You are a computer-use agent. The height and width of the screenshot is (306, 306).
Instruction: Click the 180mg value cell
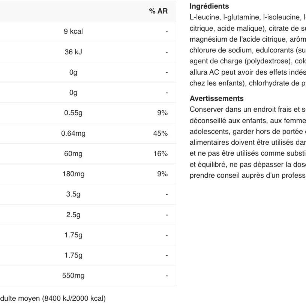coord(73,174)
